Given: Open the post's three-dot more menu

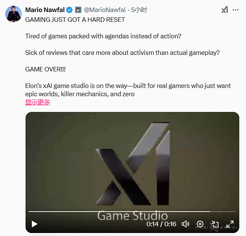Looking at the screenshot, I should click(x=236, y=9).
